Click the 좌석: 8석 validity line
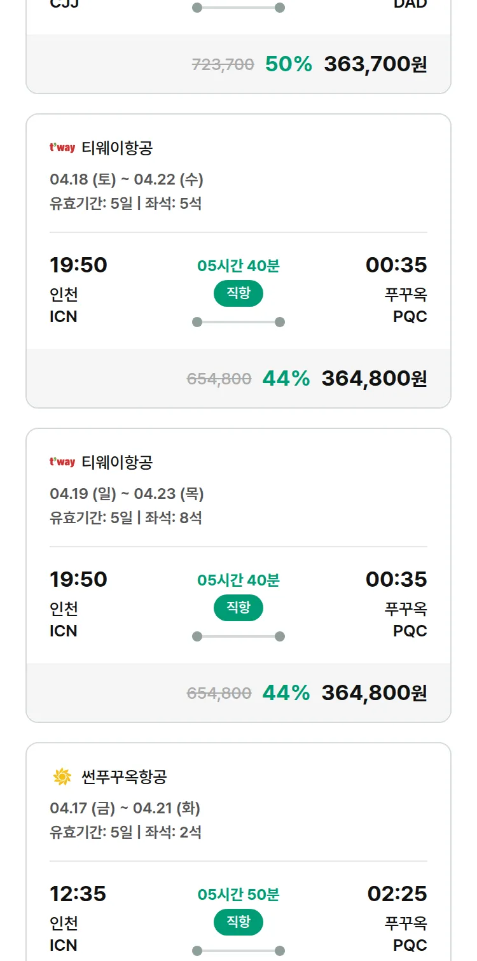Viewport: 477px width, 961px height. [125, 518]
